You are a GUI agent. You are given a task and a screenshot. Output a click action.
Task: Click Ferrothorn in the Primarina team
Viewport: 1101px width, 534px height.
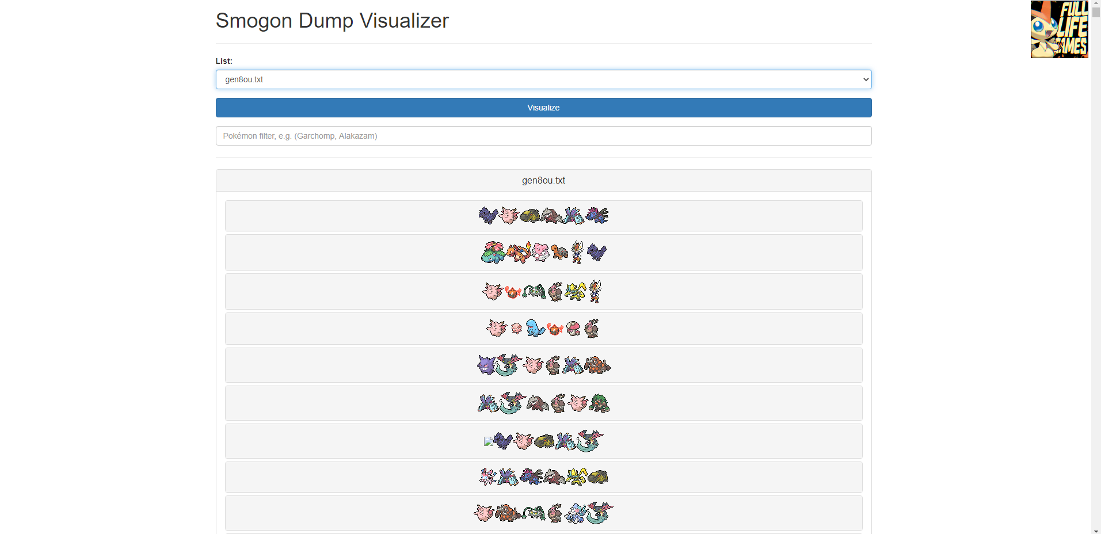pyautogui.click(x=534, y=513)
